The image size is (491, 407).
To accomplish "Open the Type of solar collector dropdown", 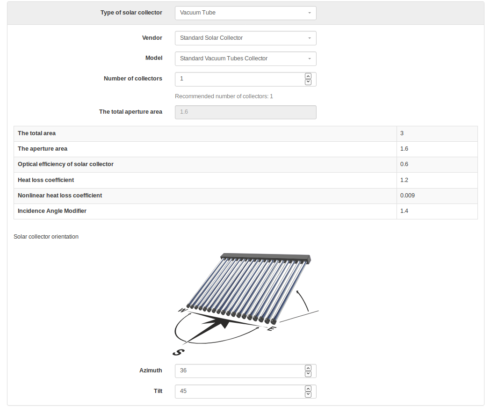I will 245,13.
